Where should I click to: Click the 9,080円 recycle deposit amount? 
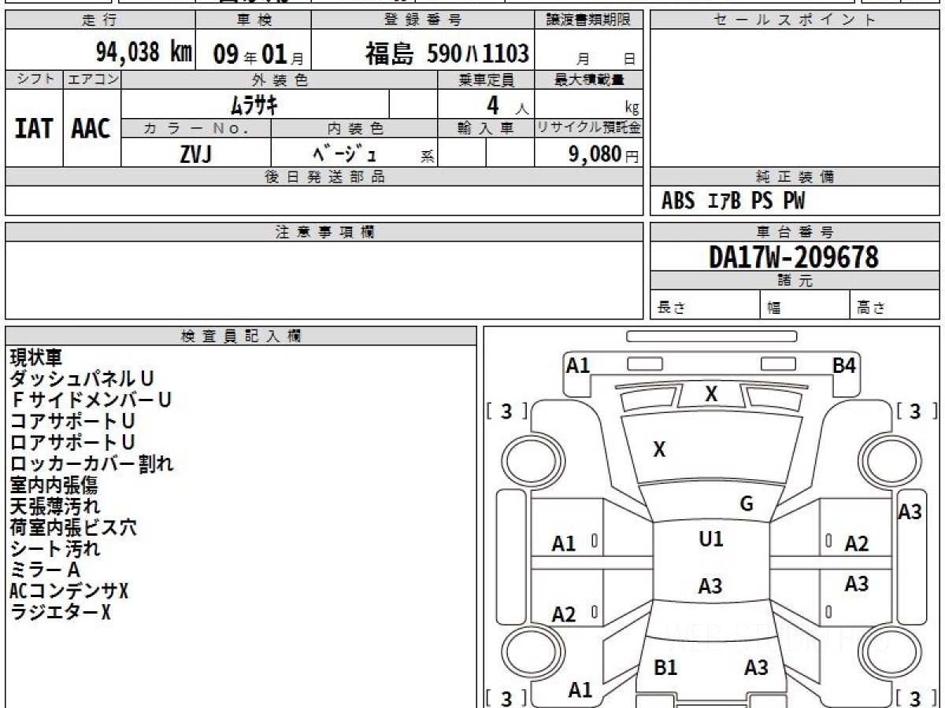tap(603, 154)
